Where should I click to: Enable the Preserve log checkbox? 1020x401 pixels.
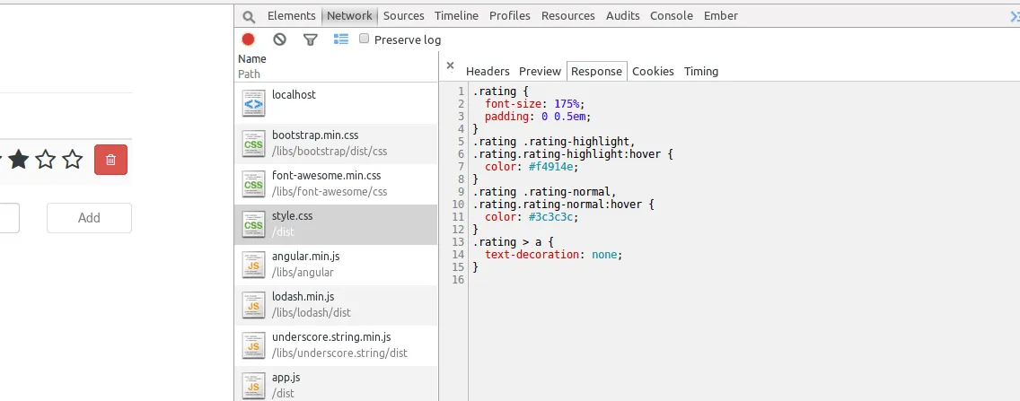coord(365,39)
